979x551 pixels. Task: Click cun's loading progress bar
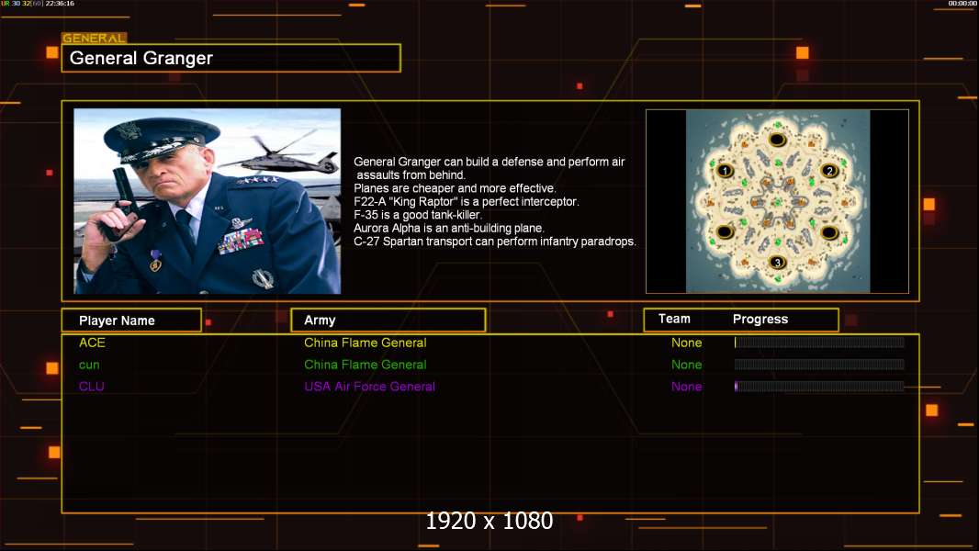[819, 365]
